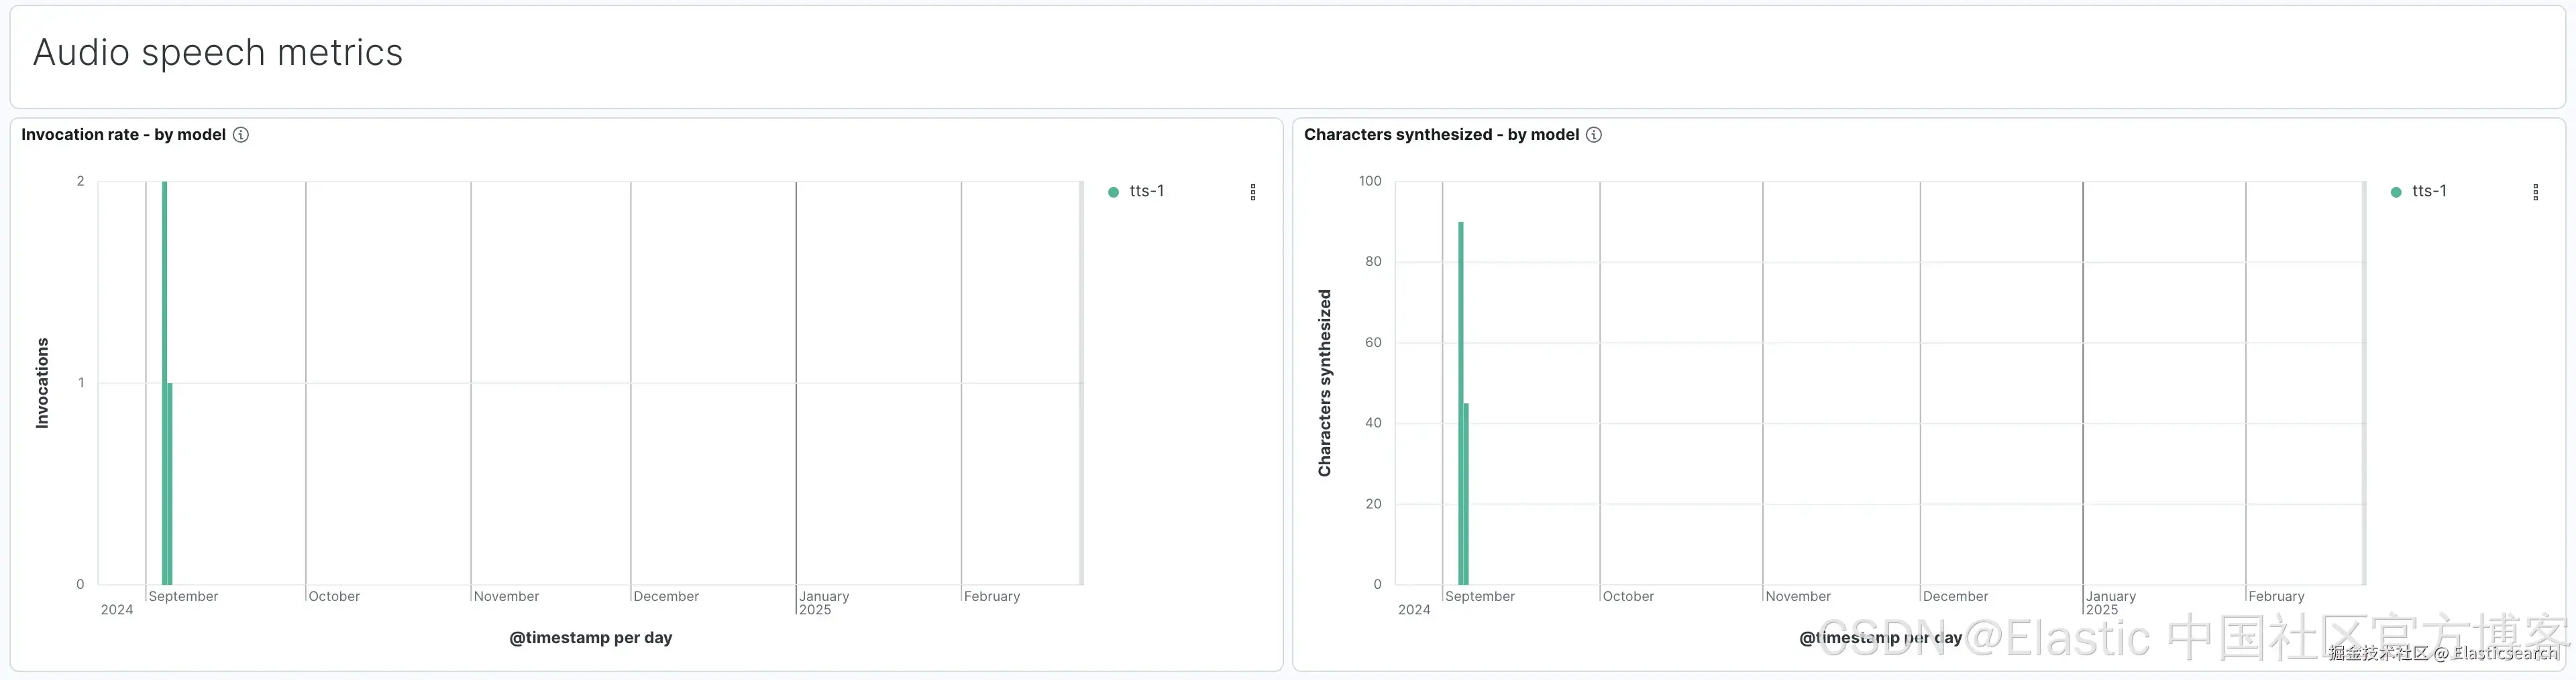
Task: Toggle tts-1 series label in Characters synthesized legend
Action: (2429, 191)
